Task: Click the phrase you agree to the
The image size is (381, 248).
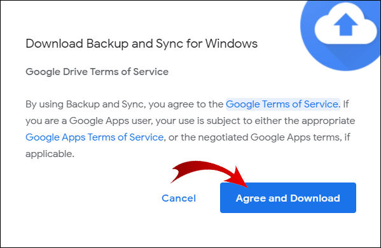Action: 186,104
